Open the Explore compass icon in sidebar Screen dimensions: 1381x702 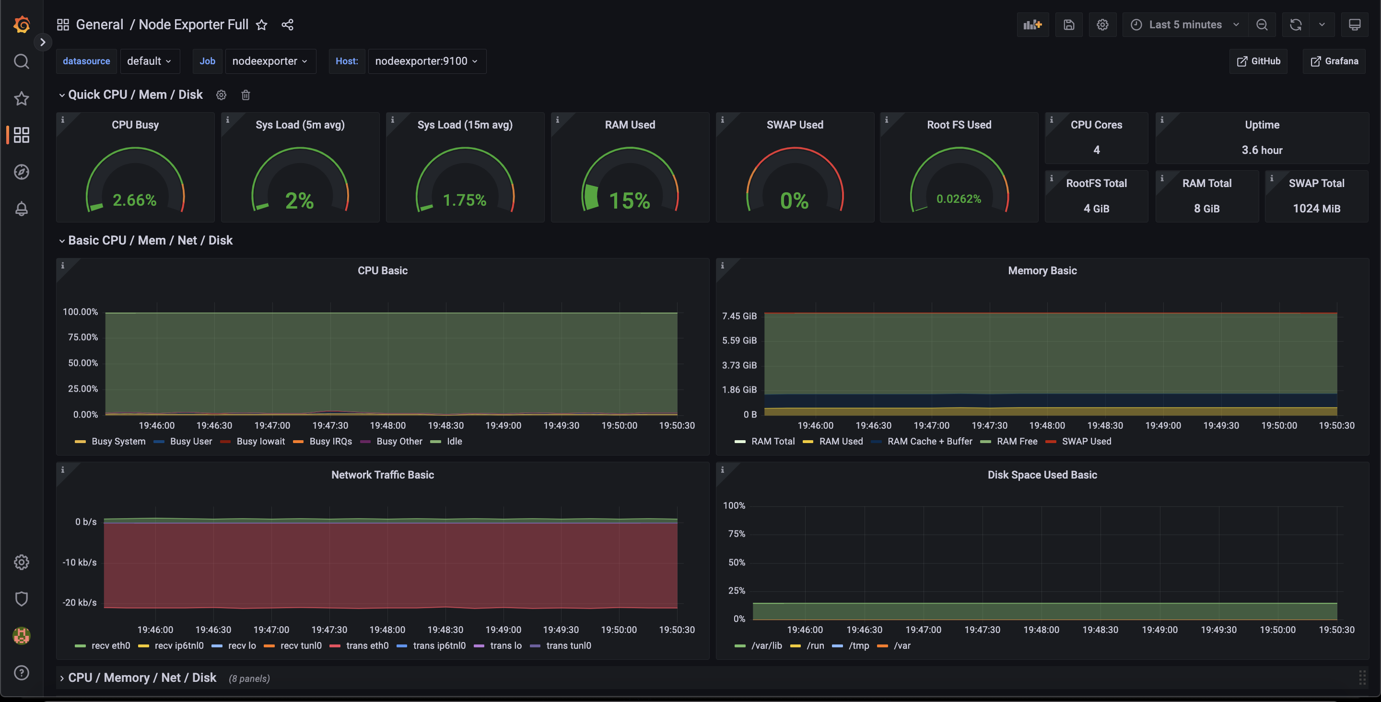[x=22, y=172]
